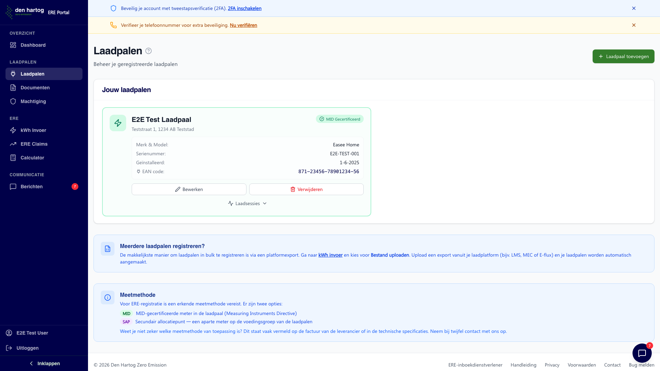Open the E2E Test User account menu

click(32, 333)
